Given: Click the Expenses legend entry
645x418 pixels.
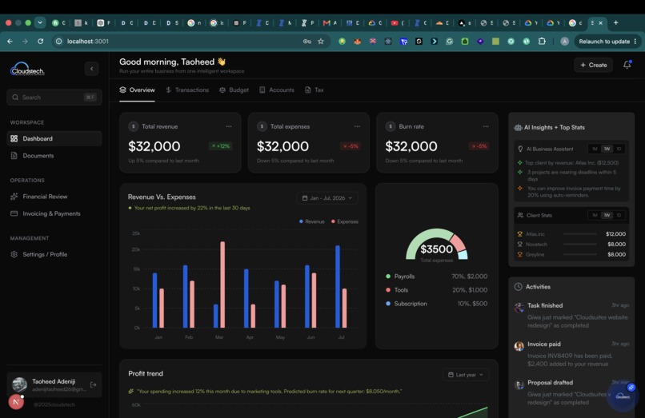Looking at the screenshot, I should click(345, 221).
